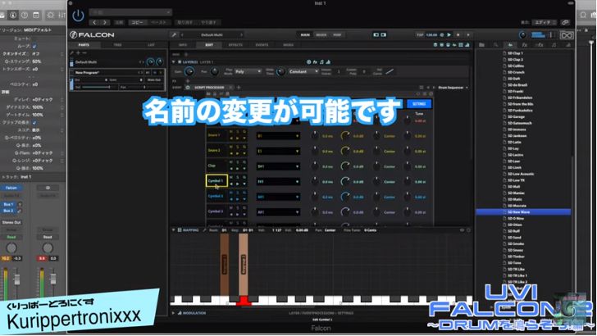Open the music note browser tab icon

tap(554, 45)
